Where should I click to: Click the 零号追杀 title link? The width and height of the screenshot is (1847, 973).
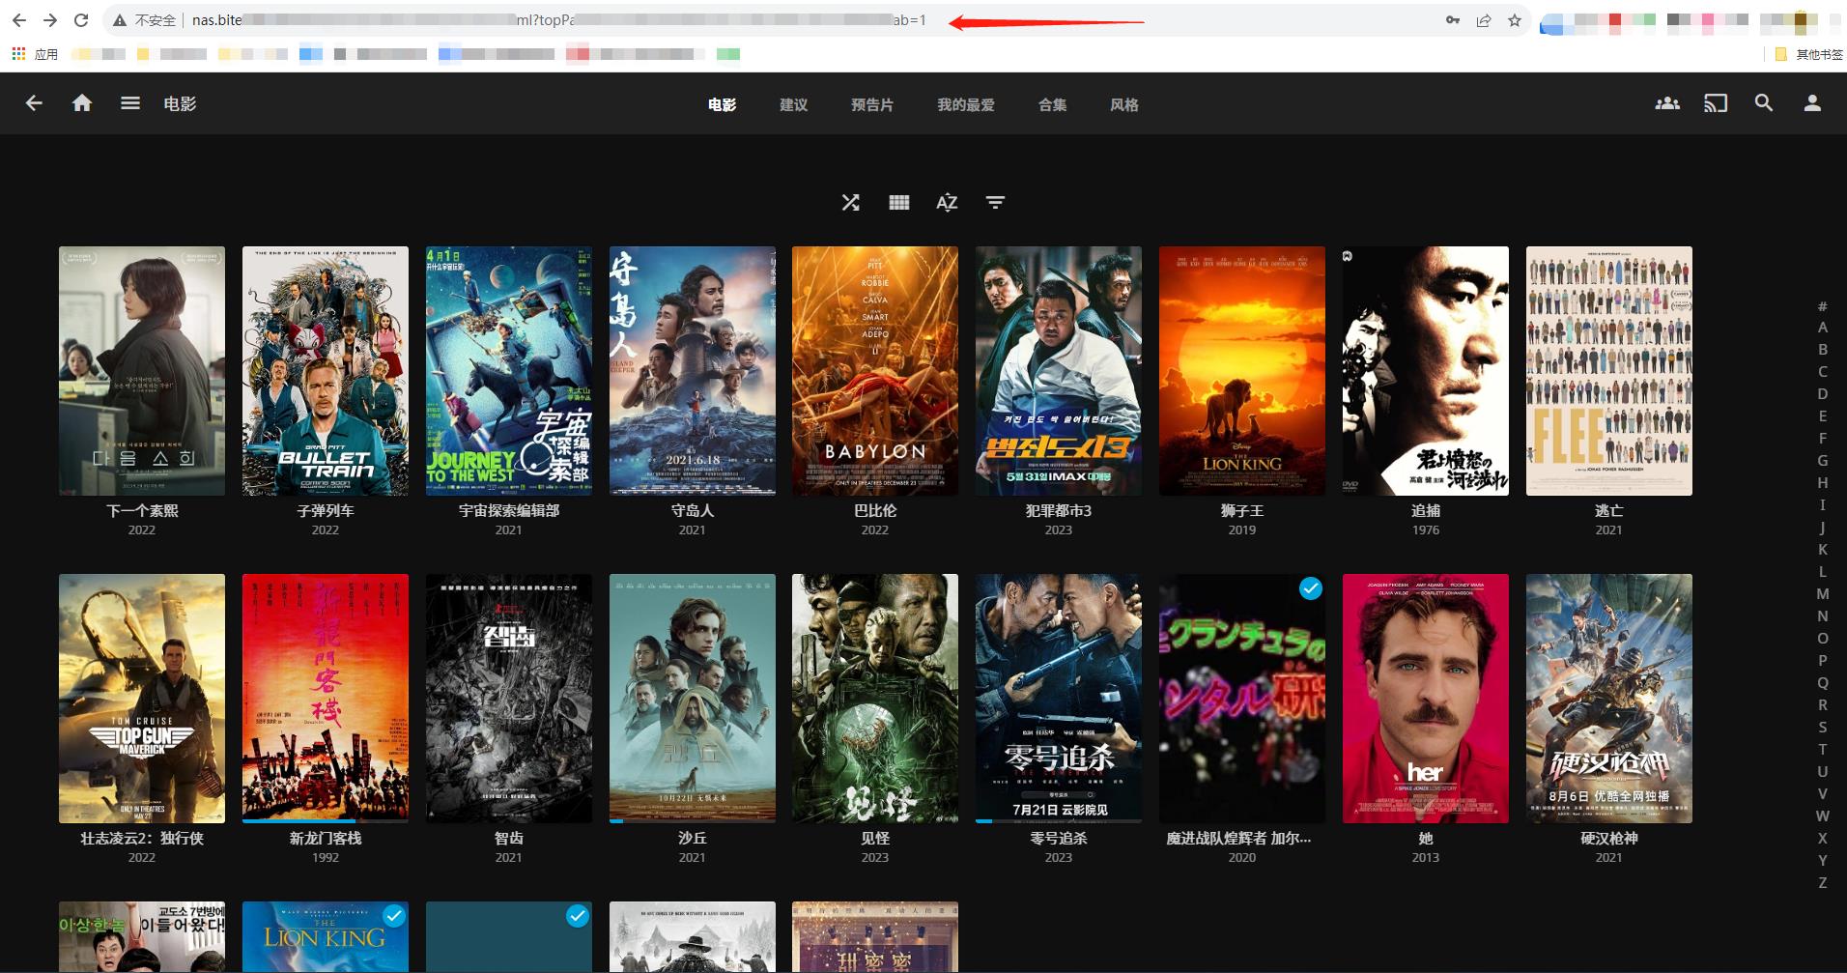click(1059, 838)
